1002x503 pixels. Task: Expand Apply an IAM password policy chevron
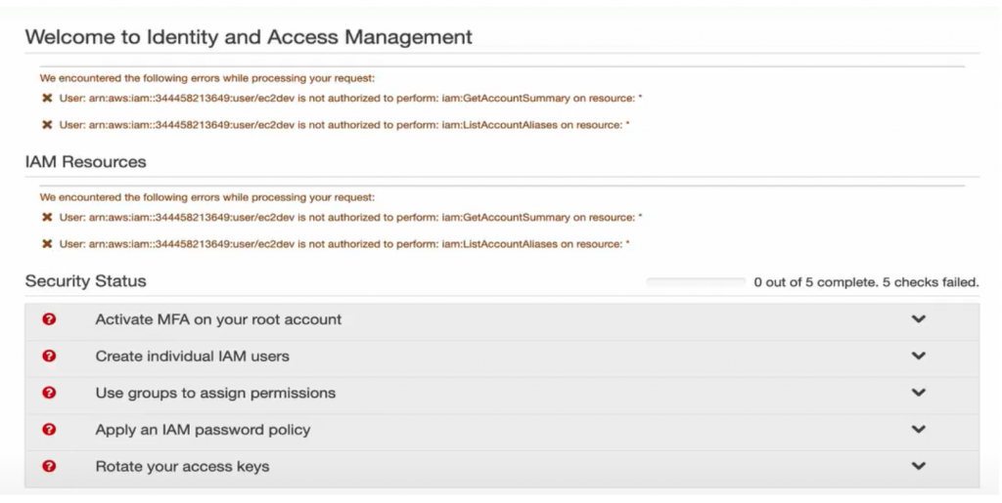pos(918,430)
